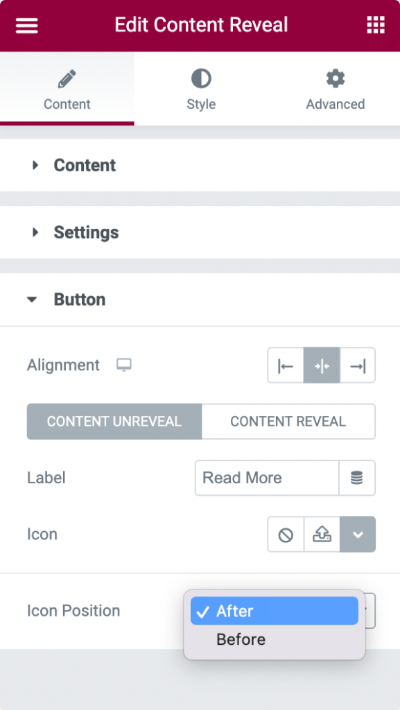This screenshot has width=400, height=710.
Task: Select the CONTENT UNREVEAL toggle tab
Action: 113,421
